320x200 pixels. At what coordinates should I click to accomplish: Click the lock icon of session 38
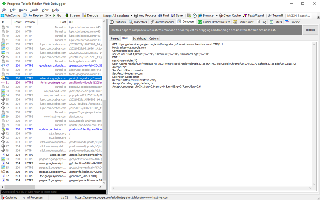(3, 27)
